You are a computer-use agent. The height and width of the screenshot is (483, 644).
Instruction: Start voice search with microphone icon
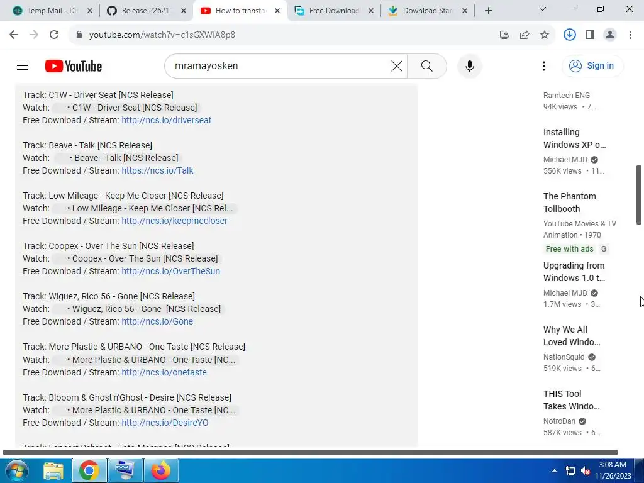(469, 65)
